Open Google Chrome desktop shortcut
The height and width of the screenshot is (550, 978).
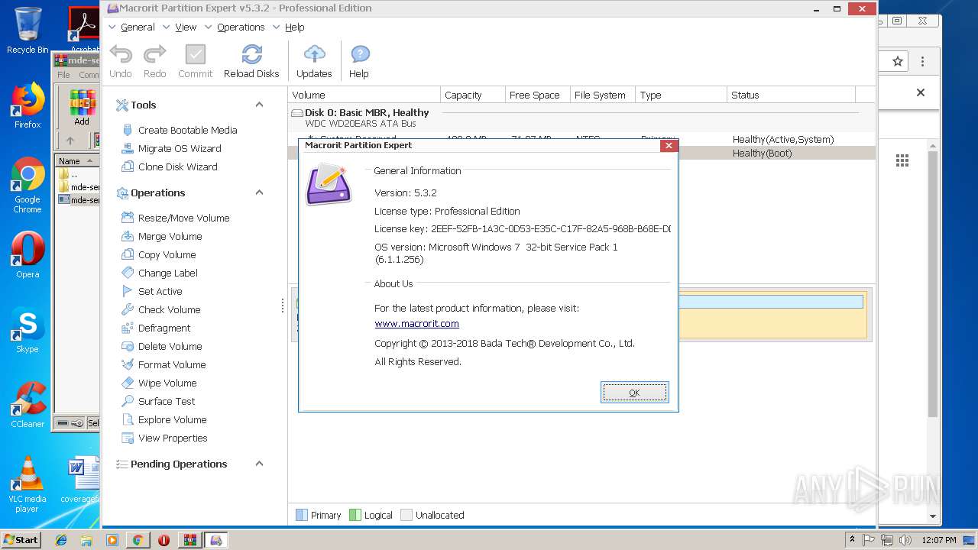pos(28,186)
